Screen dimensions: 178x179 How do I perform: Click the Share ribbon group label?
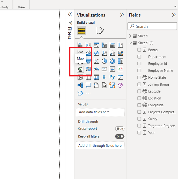click(x=21, y=7)
